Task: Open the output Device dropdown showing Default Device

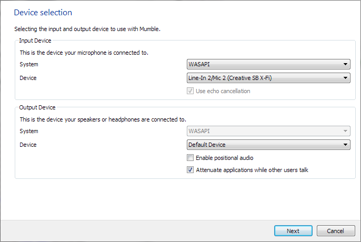Action: [x=268, y=145]
